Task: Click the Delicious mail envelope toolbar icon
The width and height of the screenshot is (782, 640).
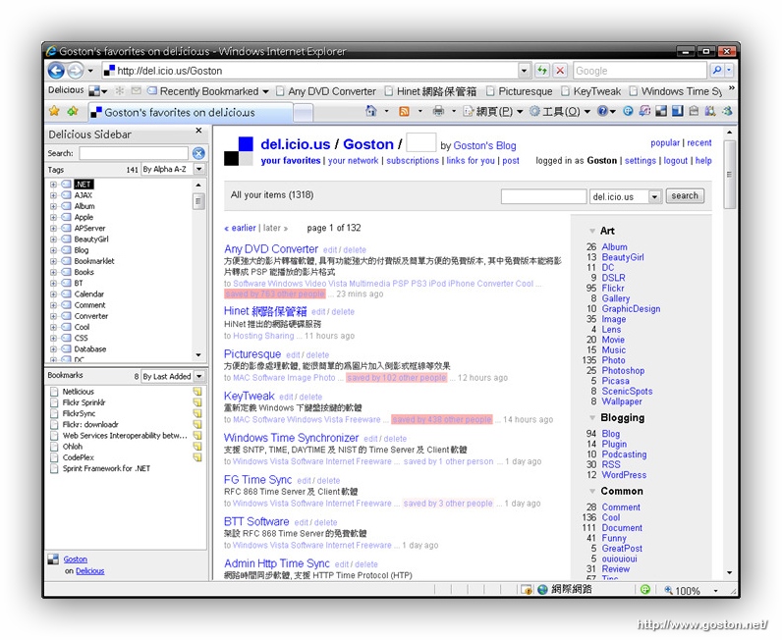Action: pos(136,90)
